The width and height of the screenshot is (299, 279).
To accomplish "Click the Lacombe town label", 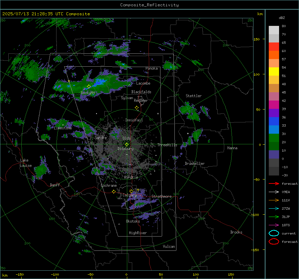I will click(x=143, y=83).
